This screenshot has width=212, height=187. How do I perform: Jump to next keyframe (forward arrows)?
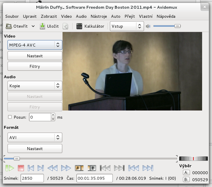(x=66, y=168)
